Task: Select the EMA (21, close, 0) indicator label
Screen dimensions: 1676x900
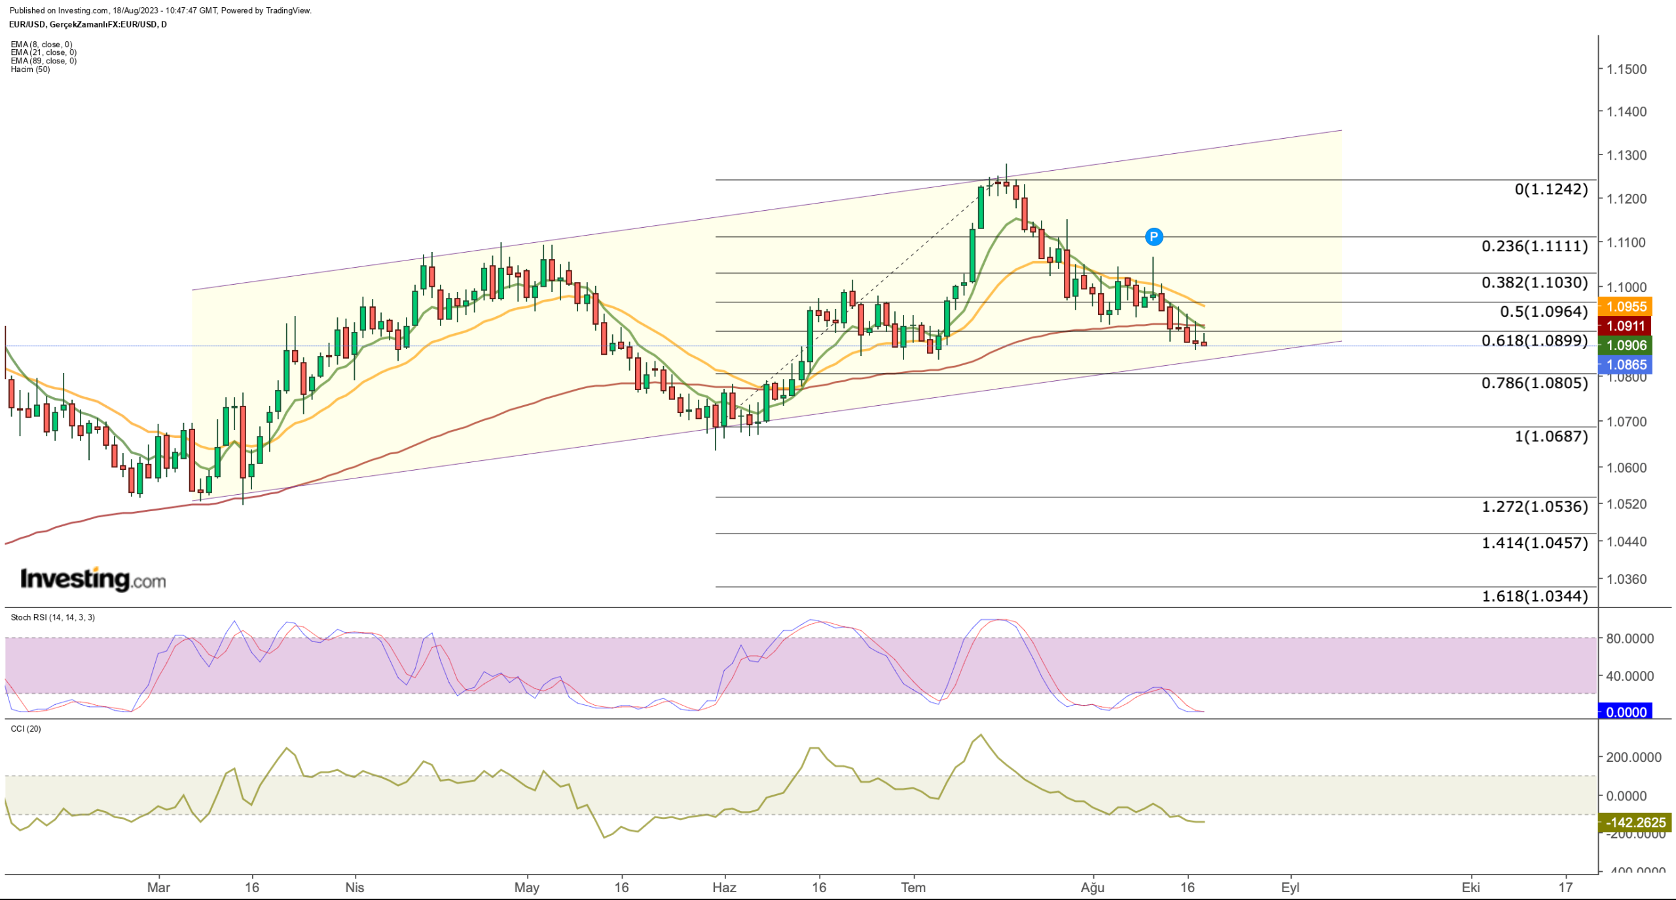Action: [x=43, y=52]
